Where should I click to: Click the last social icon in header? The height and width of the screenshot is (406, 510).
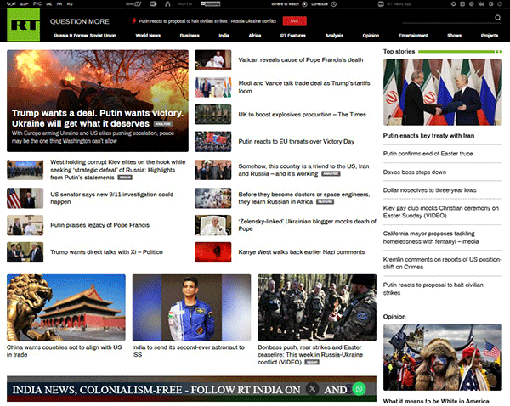click(500, 4)
